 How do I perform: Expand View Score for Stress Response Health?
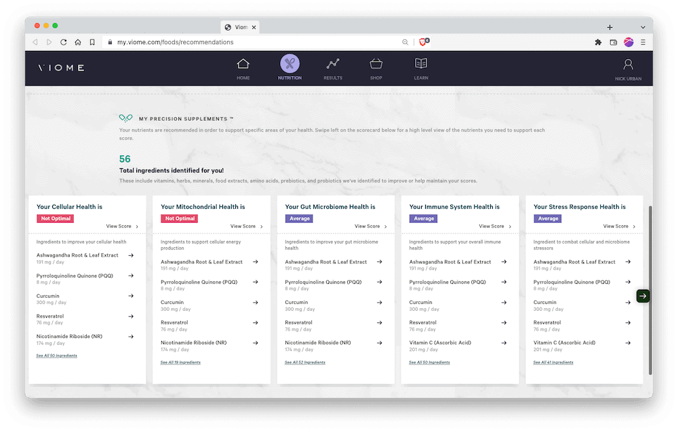(x=618, y=227)
